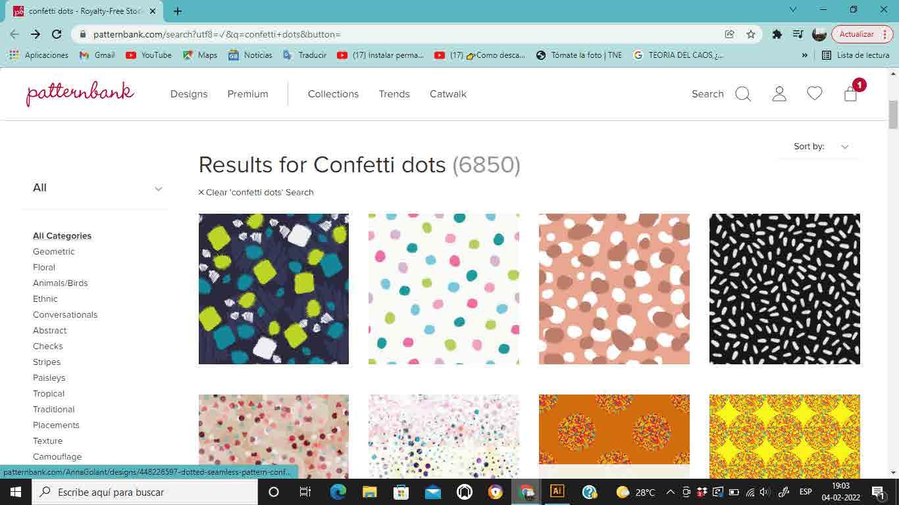Bookmark this page with the star
This screenshot has width=899, height=505.
tap(751, 34)
